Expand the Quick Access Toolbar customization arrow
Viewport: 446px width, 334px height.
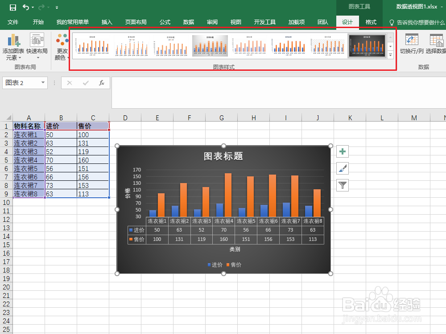point(56,7)
